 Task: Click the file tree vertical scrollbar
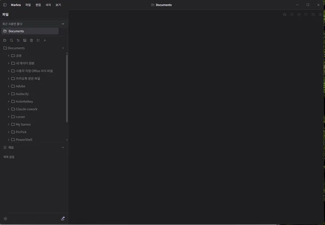tap(67, 89)
